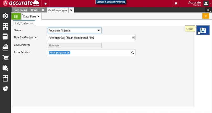Open the cash and bank wallet icon
This screenshot has width=212, height=113.
[6, 47]
